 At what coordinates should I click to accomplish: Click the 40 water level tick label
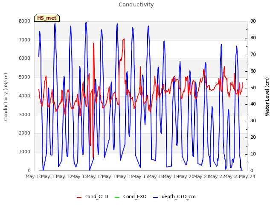(253, 104)
